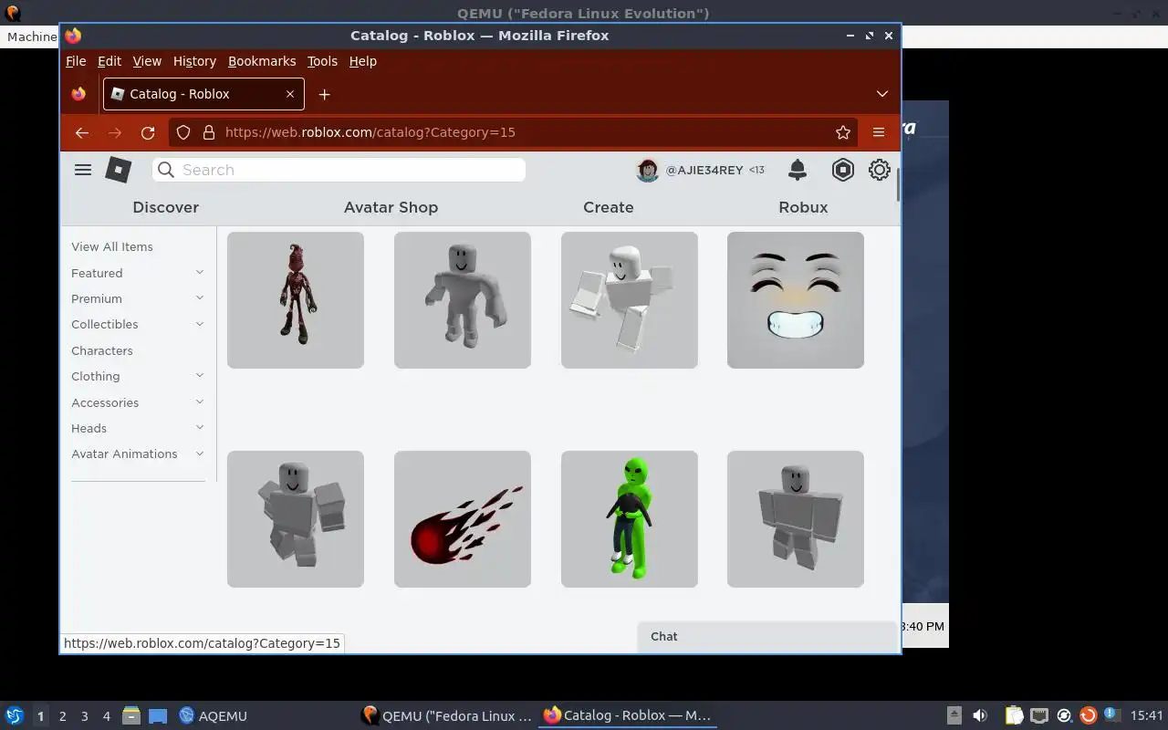Image resolution: width=1168 pixels, height=730 pixels.
Task: Open the Tools menu
Action: point(322,61)
